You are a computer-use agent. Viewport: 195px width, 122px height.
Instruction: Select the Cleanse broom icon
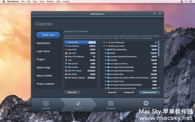coord(78,103)
